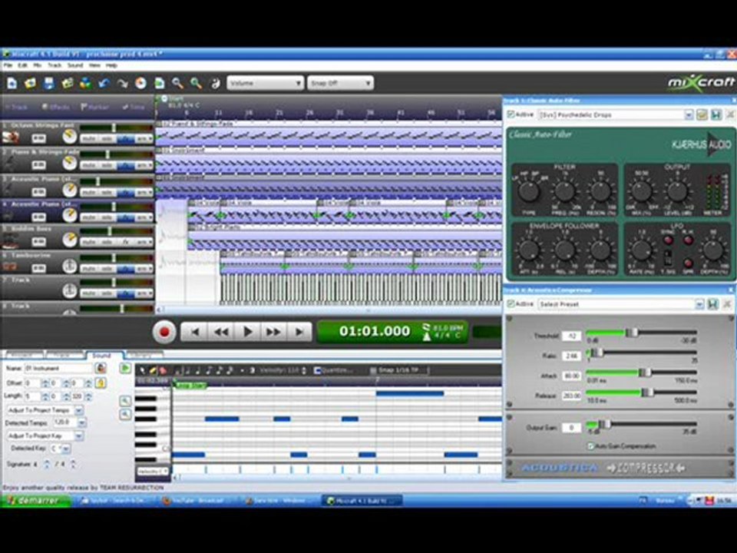
Task: Open Psychedelic Drops preset dropdown
Action: point(688,114)
